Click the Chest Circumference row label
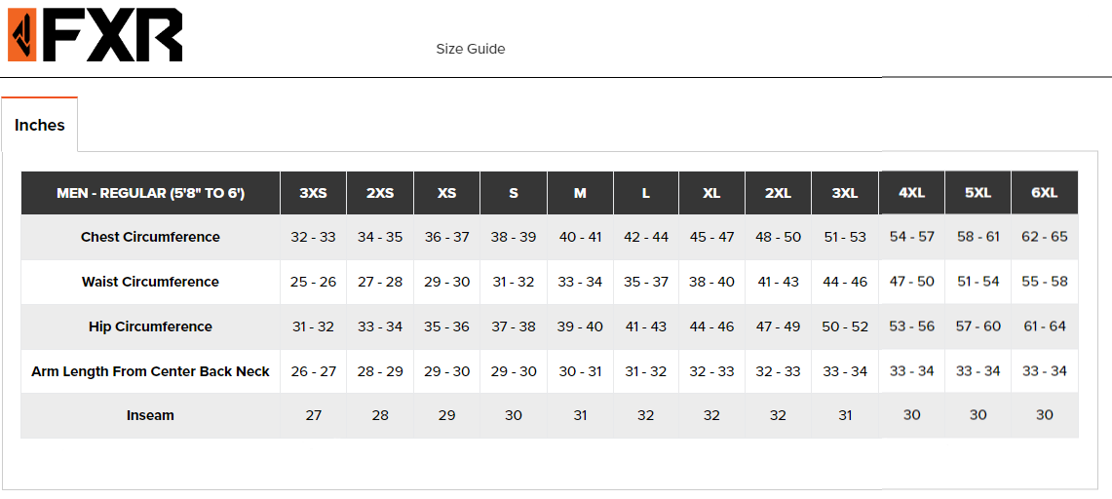This screenshot has width=1112, height=499. click(150, 237)
